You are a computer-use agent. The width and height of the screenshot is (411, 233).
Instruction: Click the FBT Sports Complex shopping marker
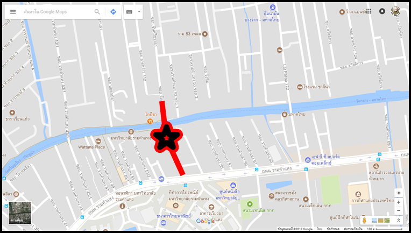tap(308, 160)
